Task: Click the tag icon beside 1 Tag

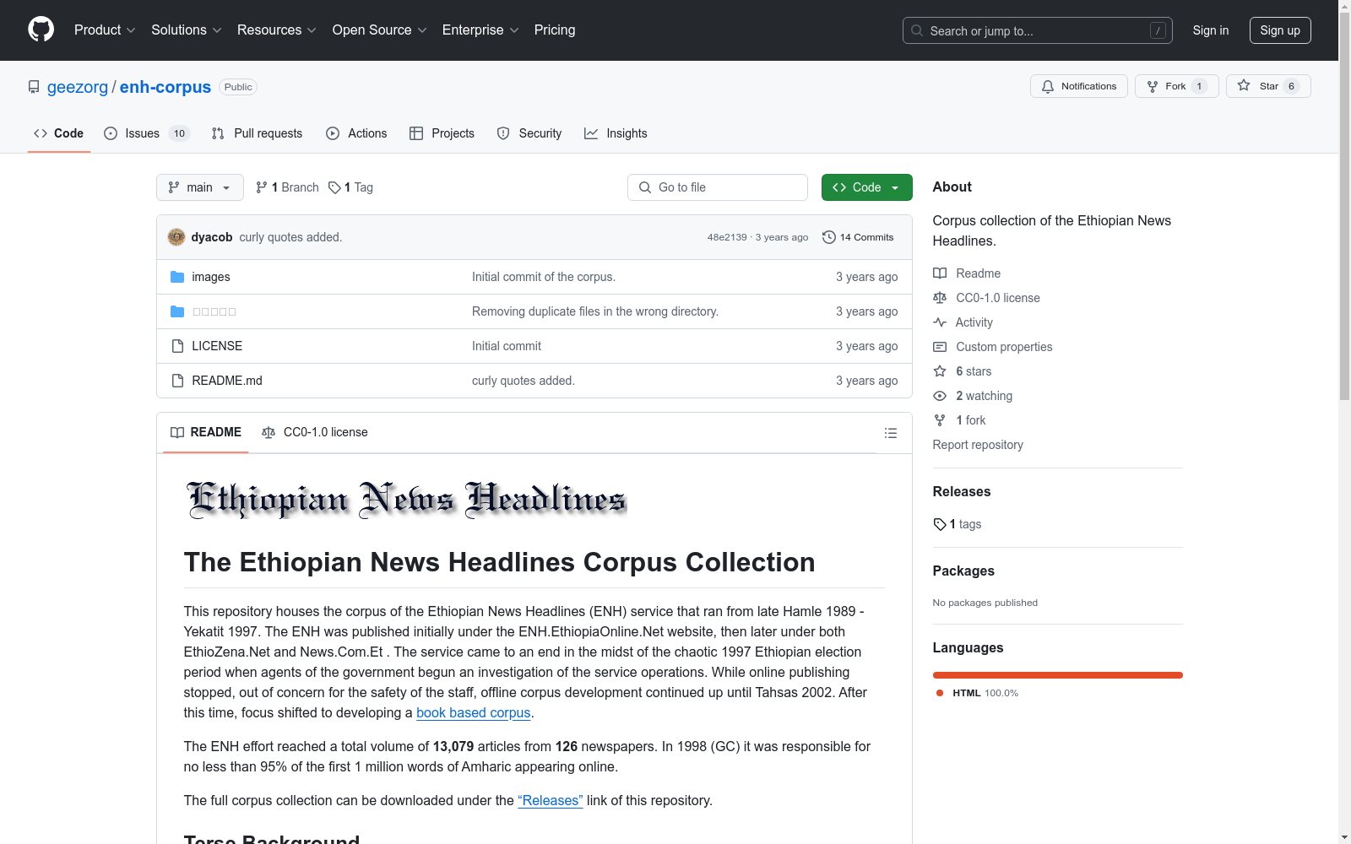Action: [334, 187]
